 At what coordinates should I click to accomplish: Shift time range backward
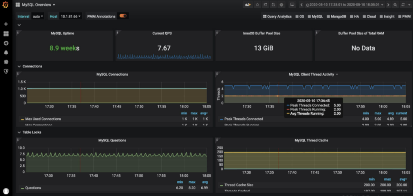click(x=302, y=5)
